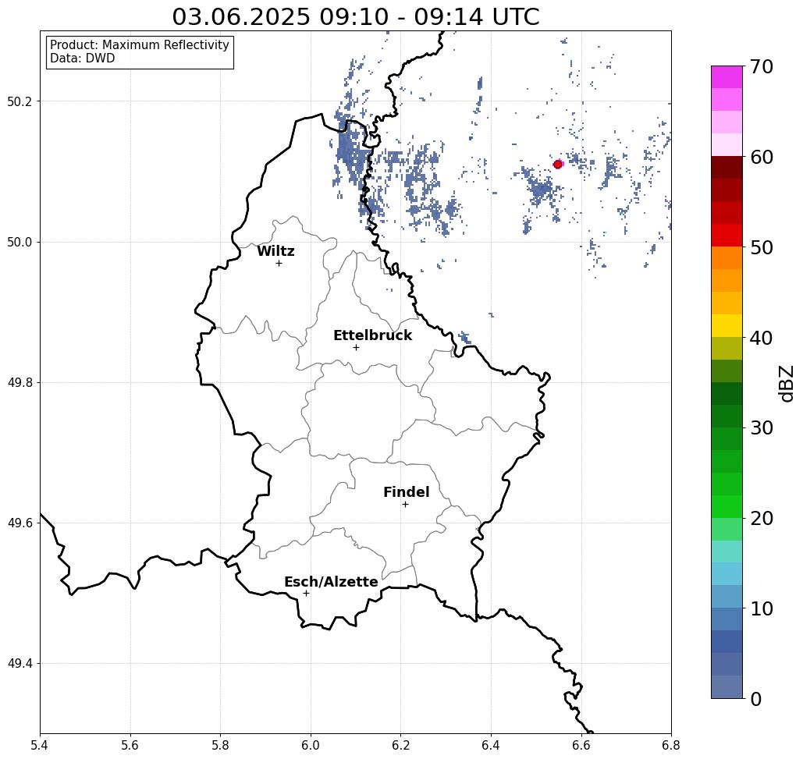Viewport: 803px width, 759px height.
Task: Click the Wiltz station cross marker
Action: tap(279, 264)
